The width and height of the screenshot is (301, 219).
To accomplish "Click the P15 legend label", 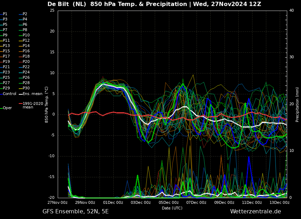I will click(5, 51).
